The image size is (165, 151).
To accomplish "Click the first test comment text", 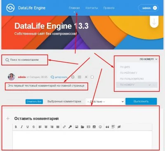I will point(46,85).
